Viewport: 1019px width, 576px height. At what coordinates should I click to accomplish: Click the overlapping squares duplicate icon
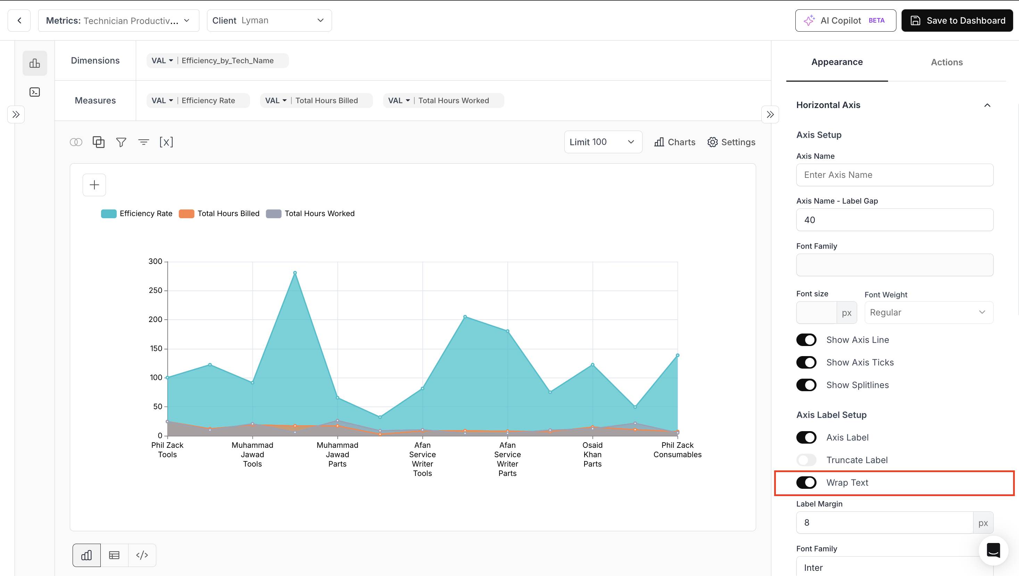(99, 142)
